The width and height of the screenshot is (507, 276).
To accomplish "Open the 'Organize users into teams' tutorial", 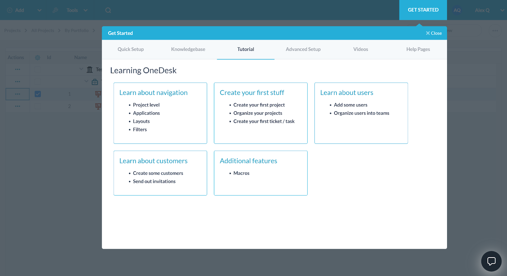I will pos(361,113).
